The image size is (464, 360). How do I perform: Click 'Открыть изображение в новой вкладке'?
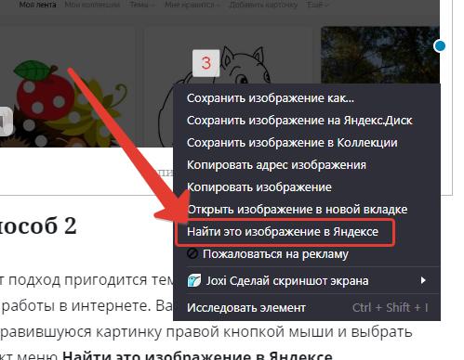(x=307, y=210)
